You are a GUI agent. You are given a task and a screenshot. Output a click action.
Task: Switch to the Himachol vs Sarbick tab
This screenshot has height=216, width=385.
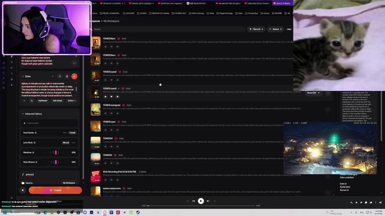112,3
